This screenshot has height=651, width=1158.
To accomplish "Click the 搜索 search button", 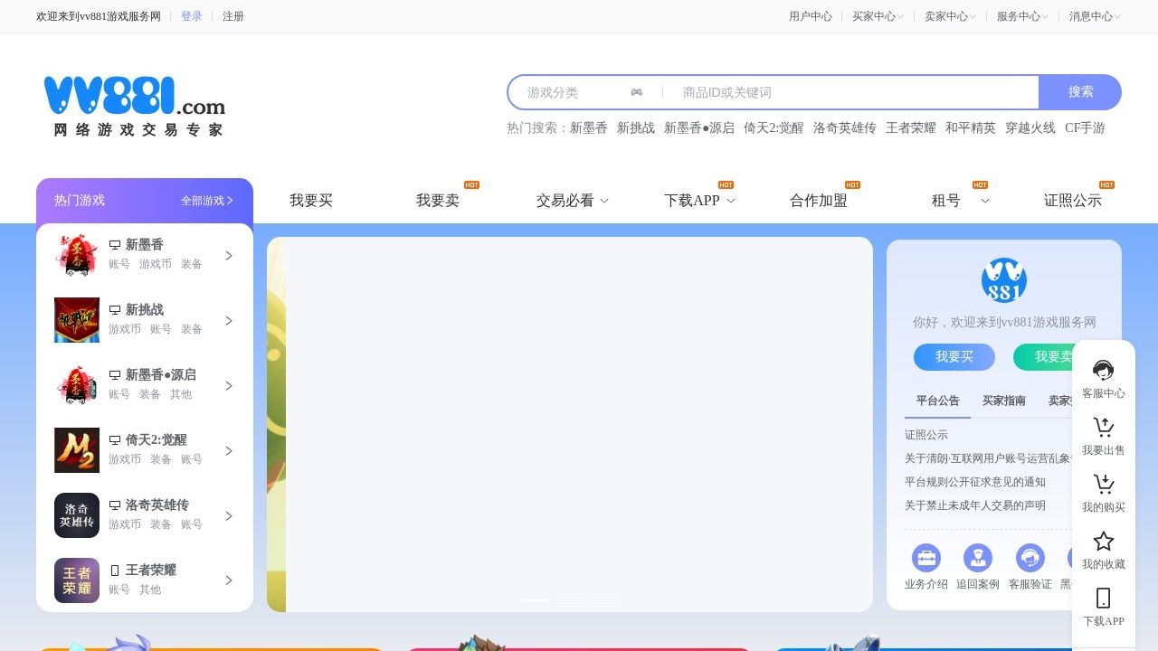I will 1080,92.
